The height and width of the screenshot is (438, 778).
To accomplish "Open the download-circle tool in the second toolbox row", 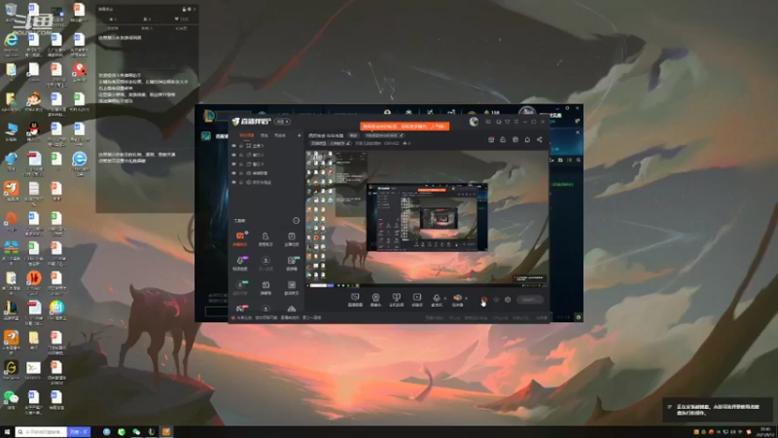I will click(x=265, y=263).
